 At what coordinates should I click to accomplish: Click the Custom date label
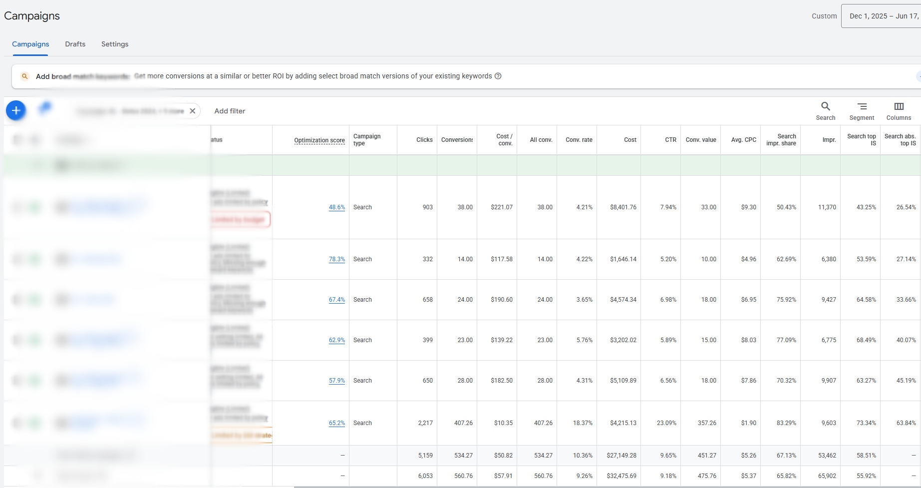[824, 16]
